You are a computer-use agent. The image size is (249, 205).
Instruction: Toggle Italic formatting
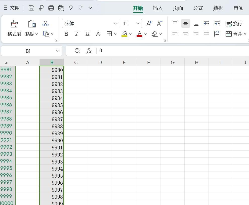[77, 34]
